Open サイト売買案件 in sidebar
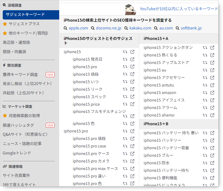 click(x=16, y=175)
